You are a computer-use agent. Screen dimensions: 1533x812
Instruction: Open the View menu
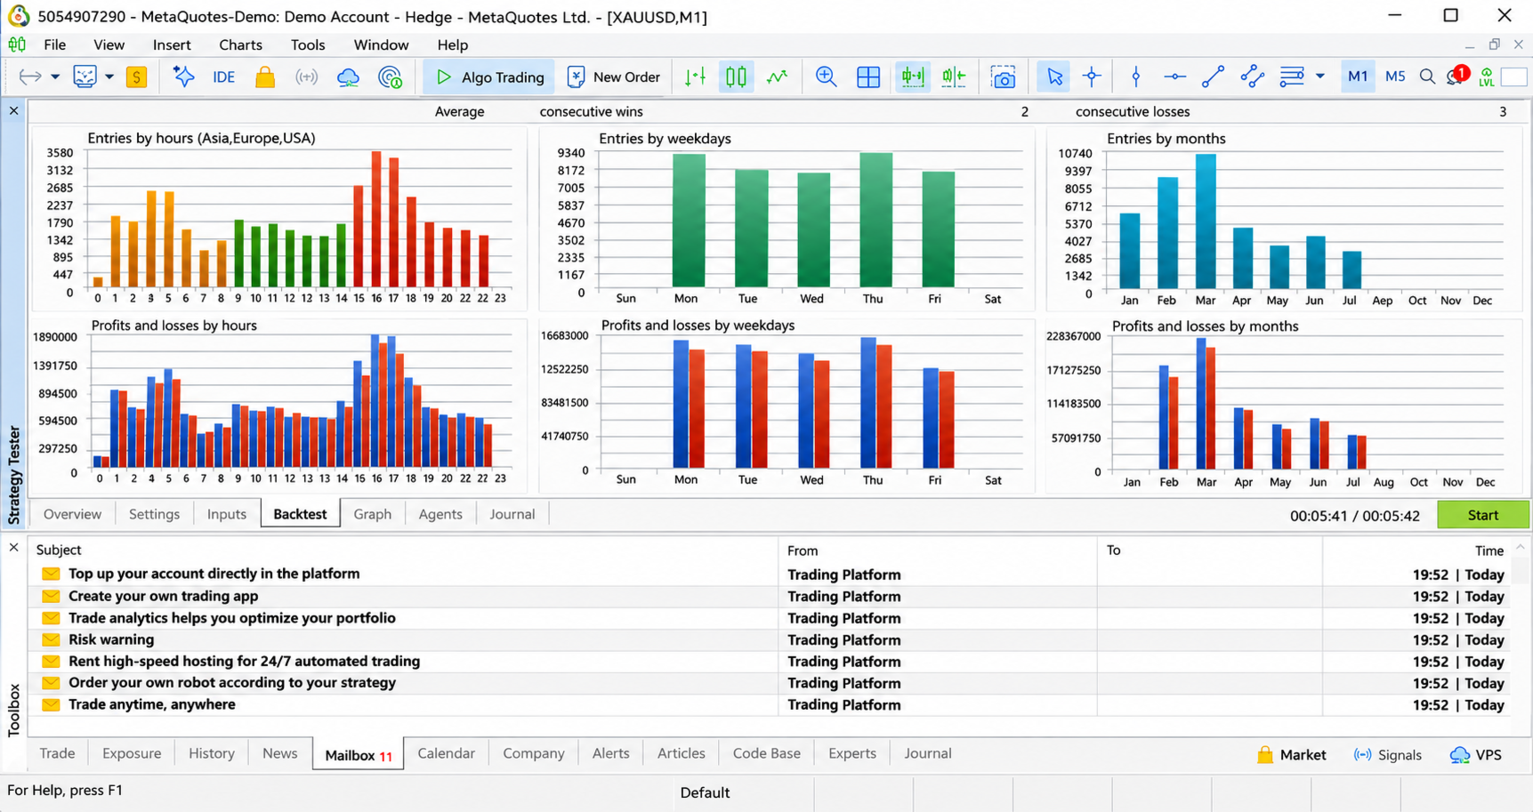point(109,44)
